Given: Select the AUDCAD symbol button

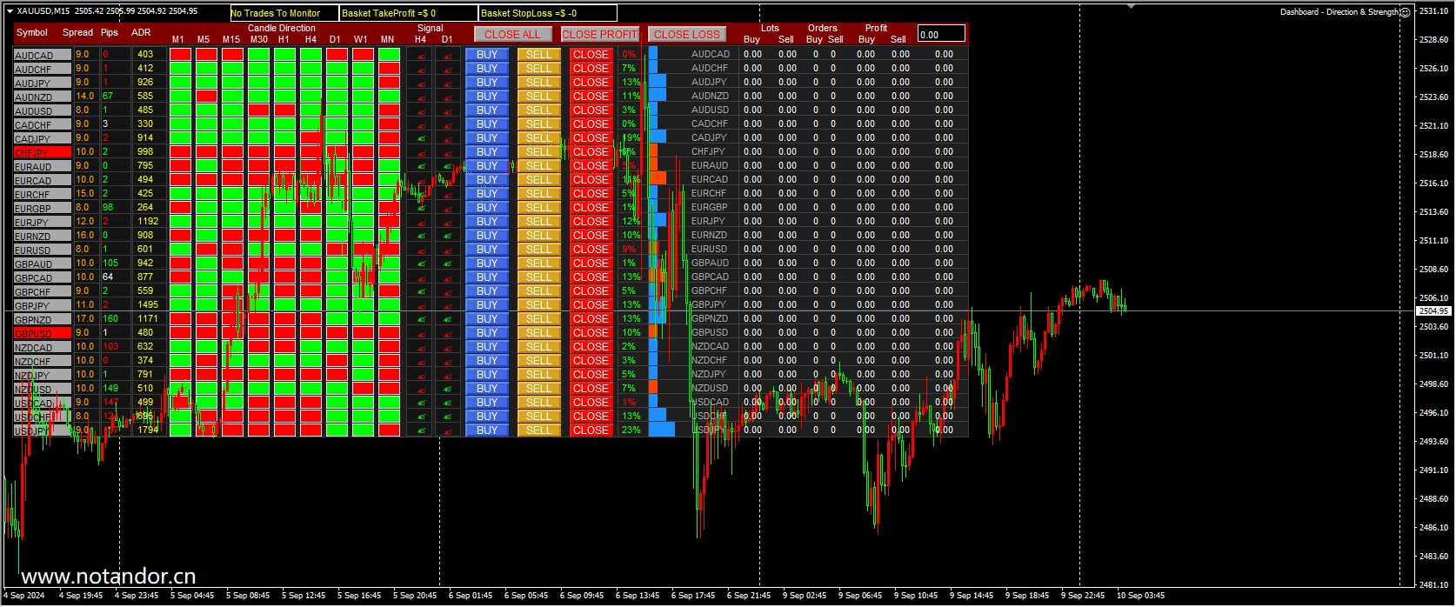Looking at the screenshot, I should tap(43, 55).
